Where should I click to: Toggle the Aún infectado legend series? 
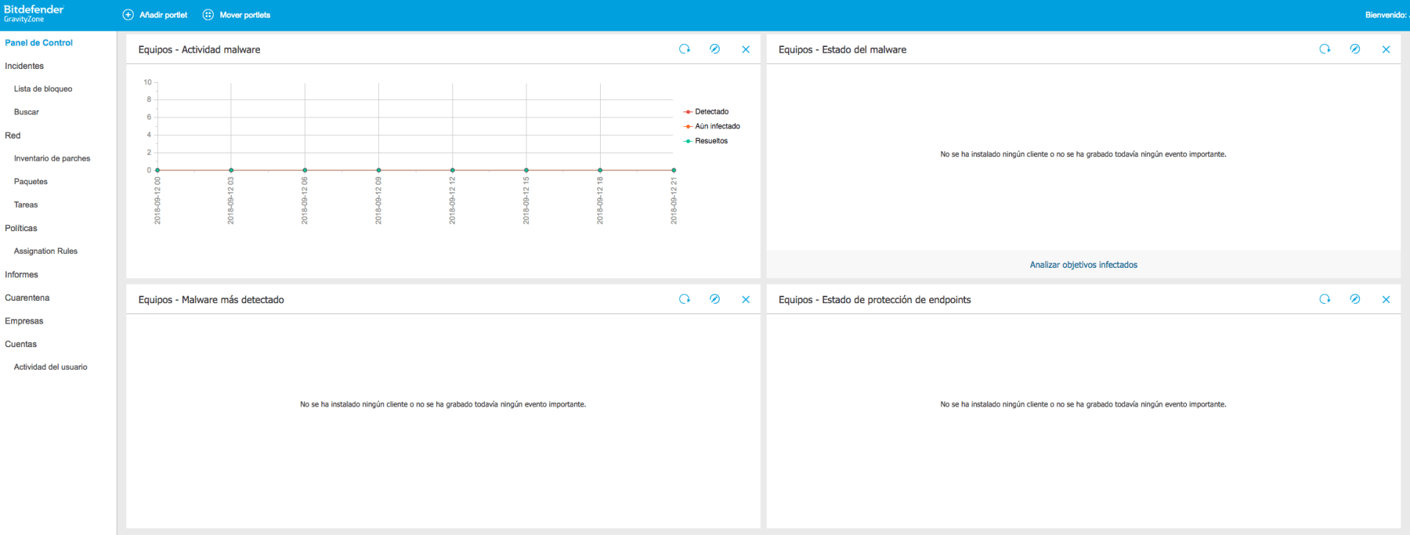pos(712,126)
